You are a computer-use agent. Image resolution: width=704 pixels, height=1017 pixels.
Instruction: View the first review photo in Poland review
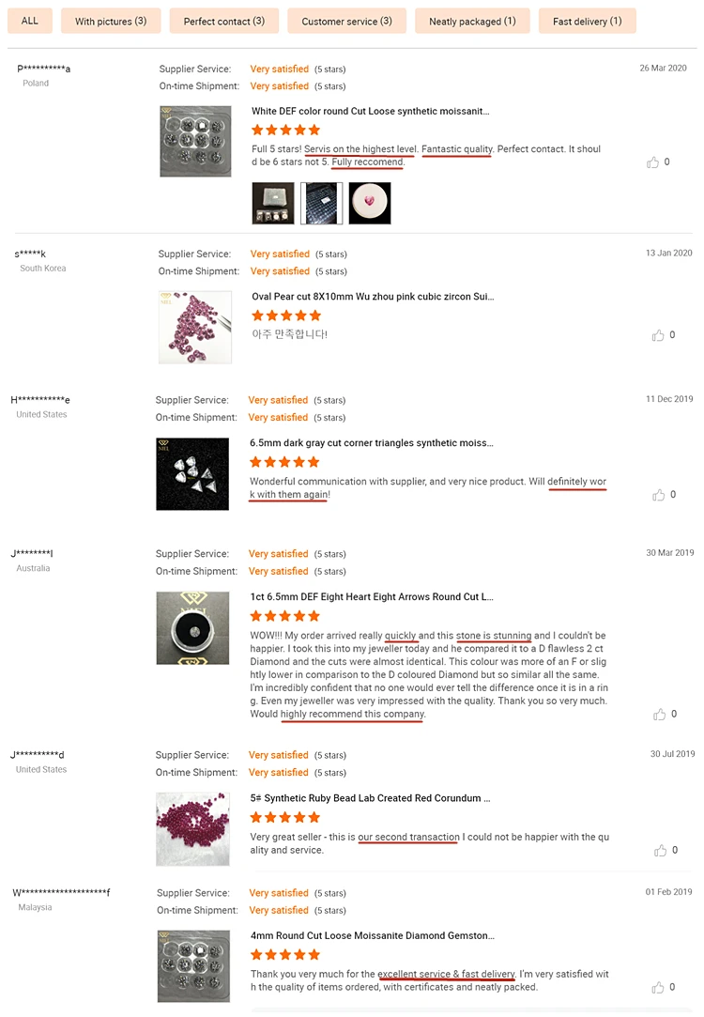[x=273, y=203]
